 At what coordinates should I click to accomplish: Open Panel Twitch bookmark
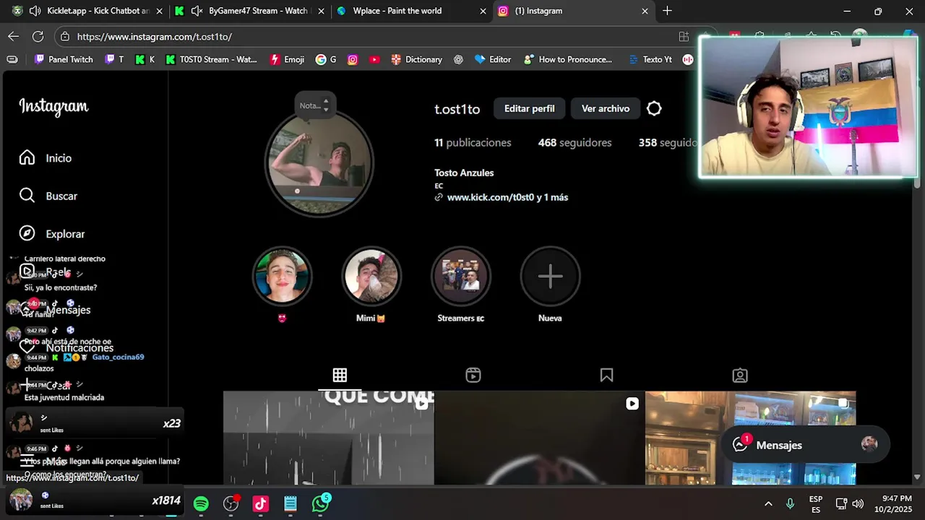coord(64,60)
